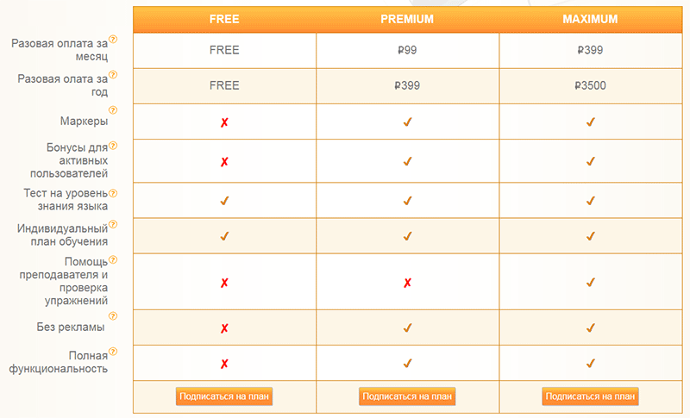Click help icon next to Разовая олата за год
This screenshot has height=418, width=690.
point(113,75)
